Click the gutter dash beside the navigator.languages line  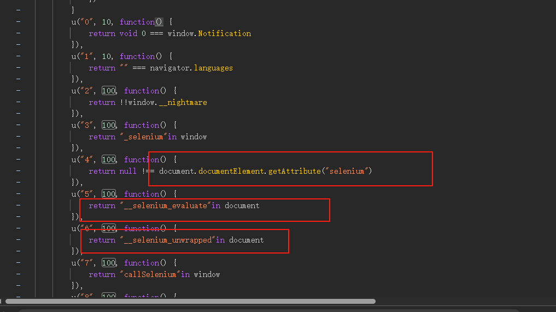coord(19,67)
